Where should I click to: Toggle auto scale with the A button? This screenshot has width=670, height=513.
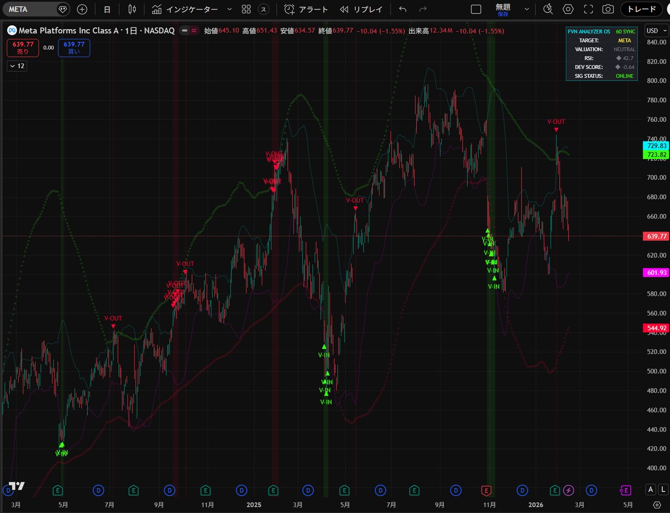(x=651, y=489)
